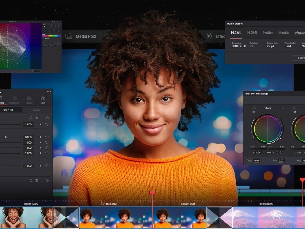Toggle keyframe for first 1.000 parameter

pyautogui.click(x=41, y=143)
